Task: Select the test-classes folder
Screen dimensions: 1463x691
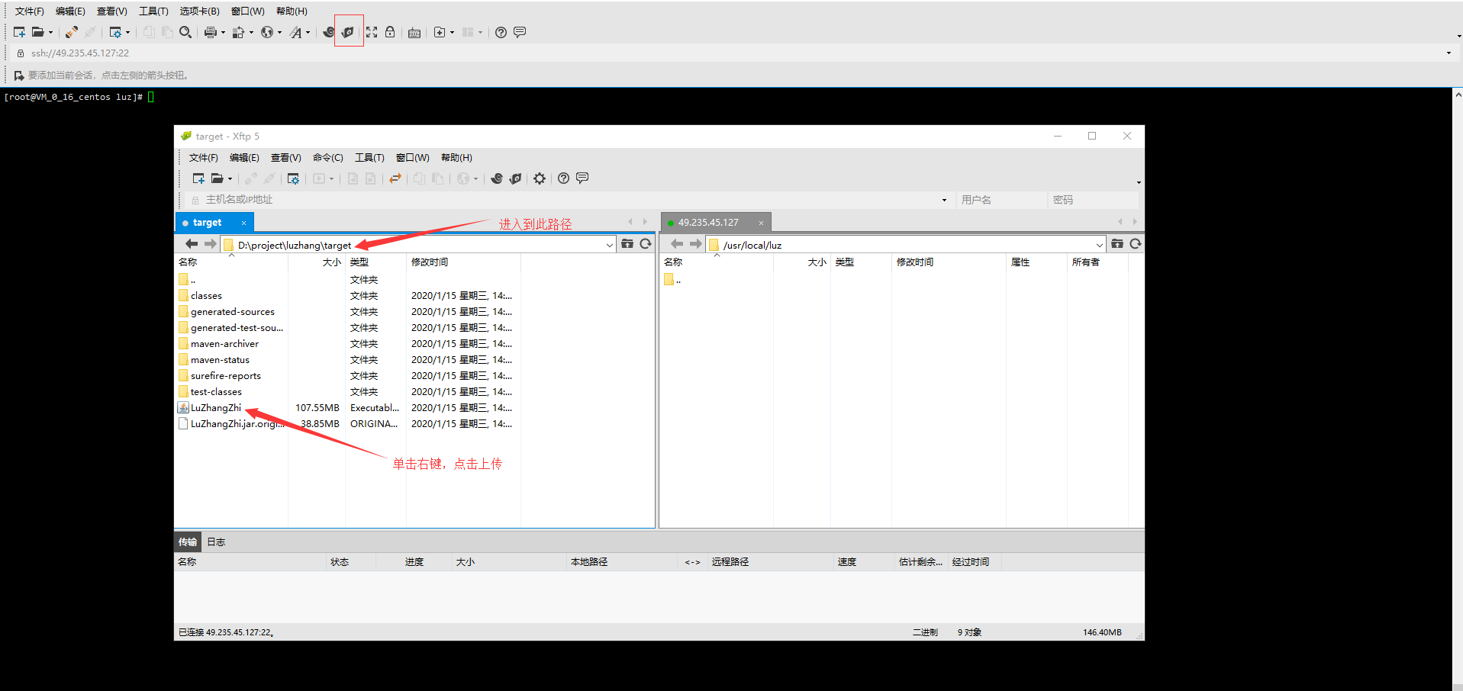Action: [210, 392]
